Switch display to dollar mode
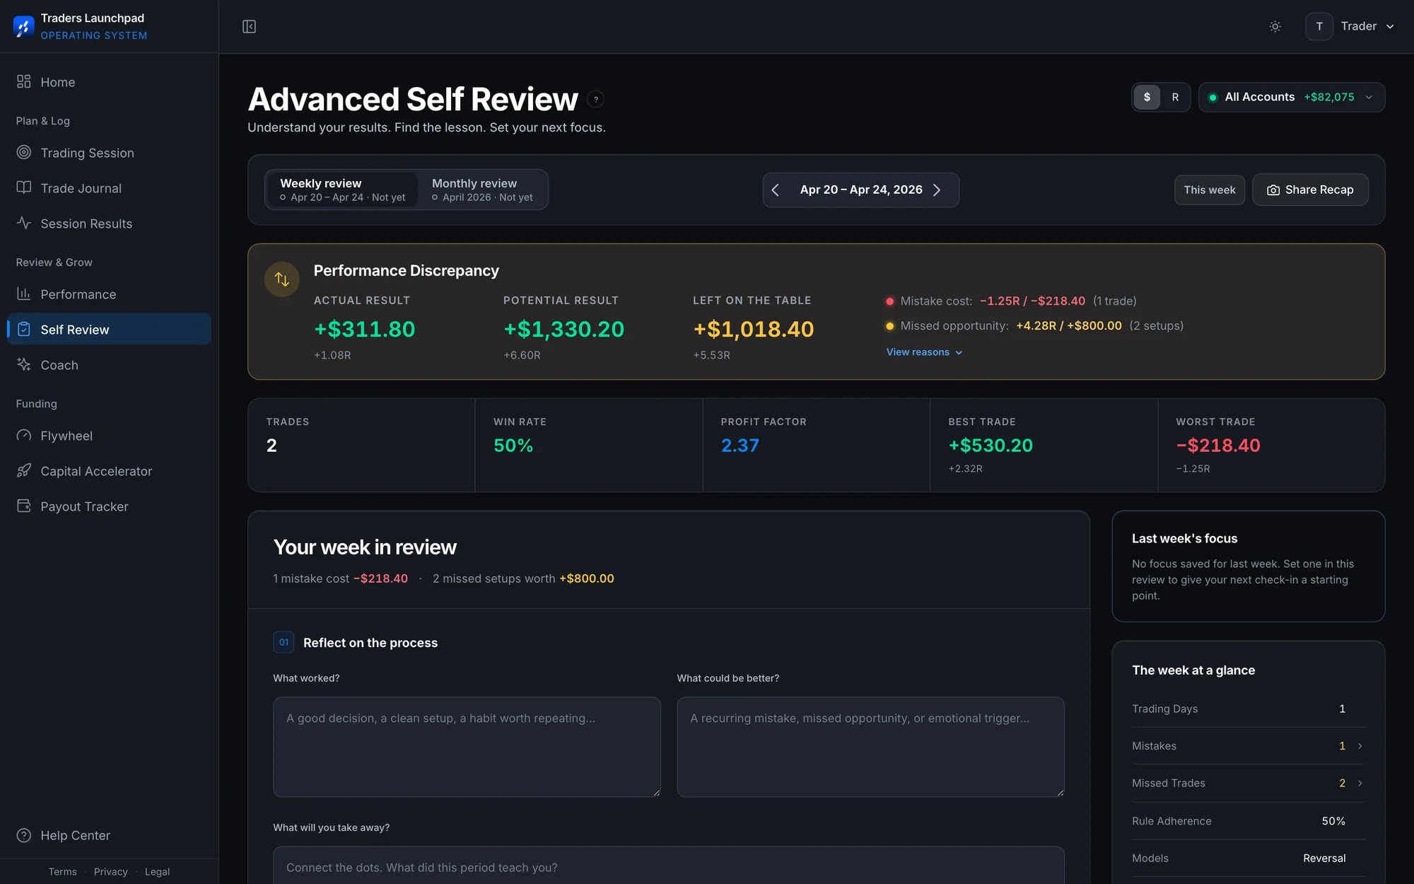Viewport: 1414px width, 884px height. tap(1147, 97)
